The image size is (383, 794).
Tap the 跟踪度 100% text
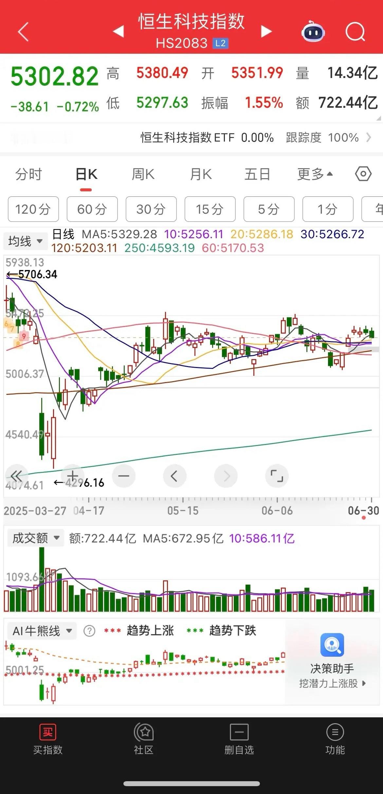pos(322,138)
